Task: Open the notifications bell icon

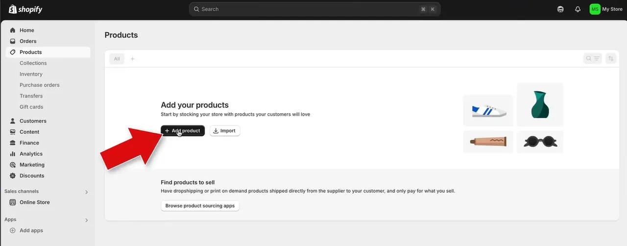Action: pos(578,9)
